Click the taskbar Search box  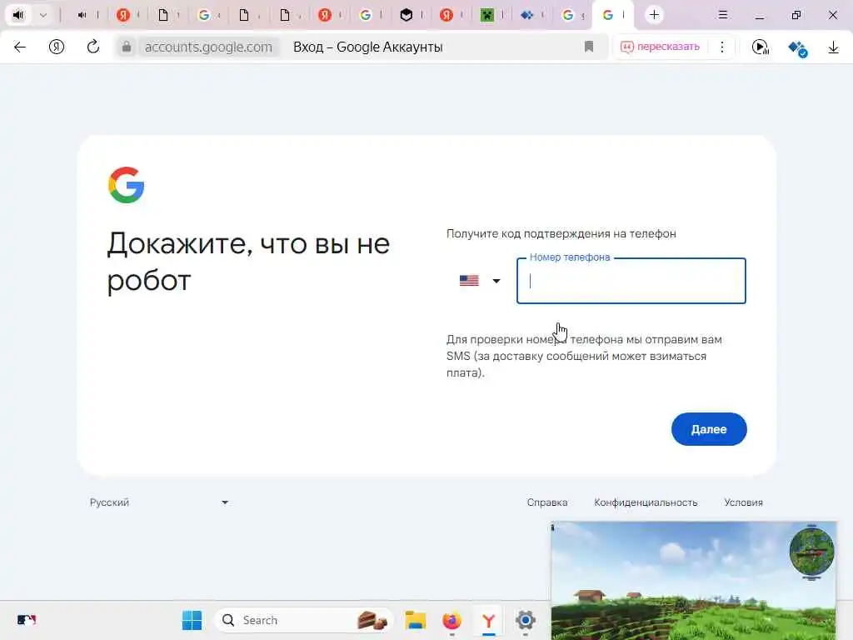point(303,620)
